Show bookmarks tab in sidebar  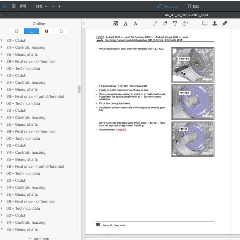[x=17, y=31]
